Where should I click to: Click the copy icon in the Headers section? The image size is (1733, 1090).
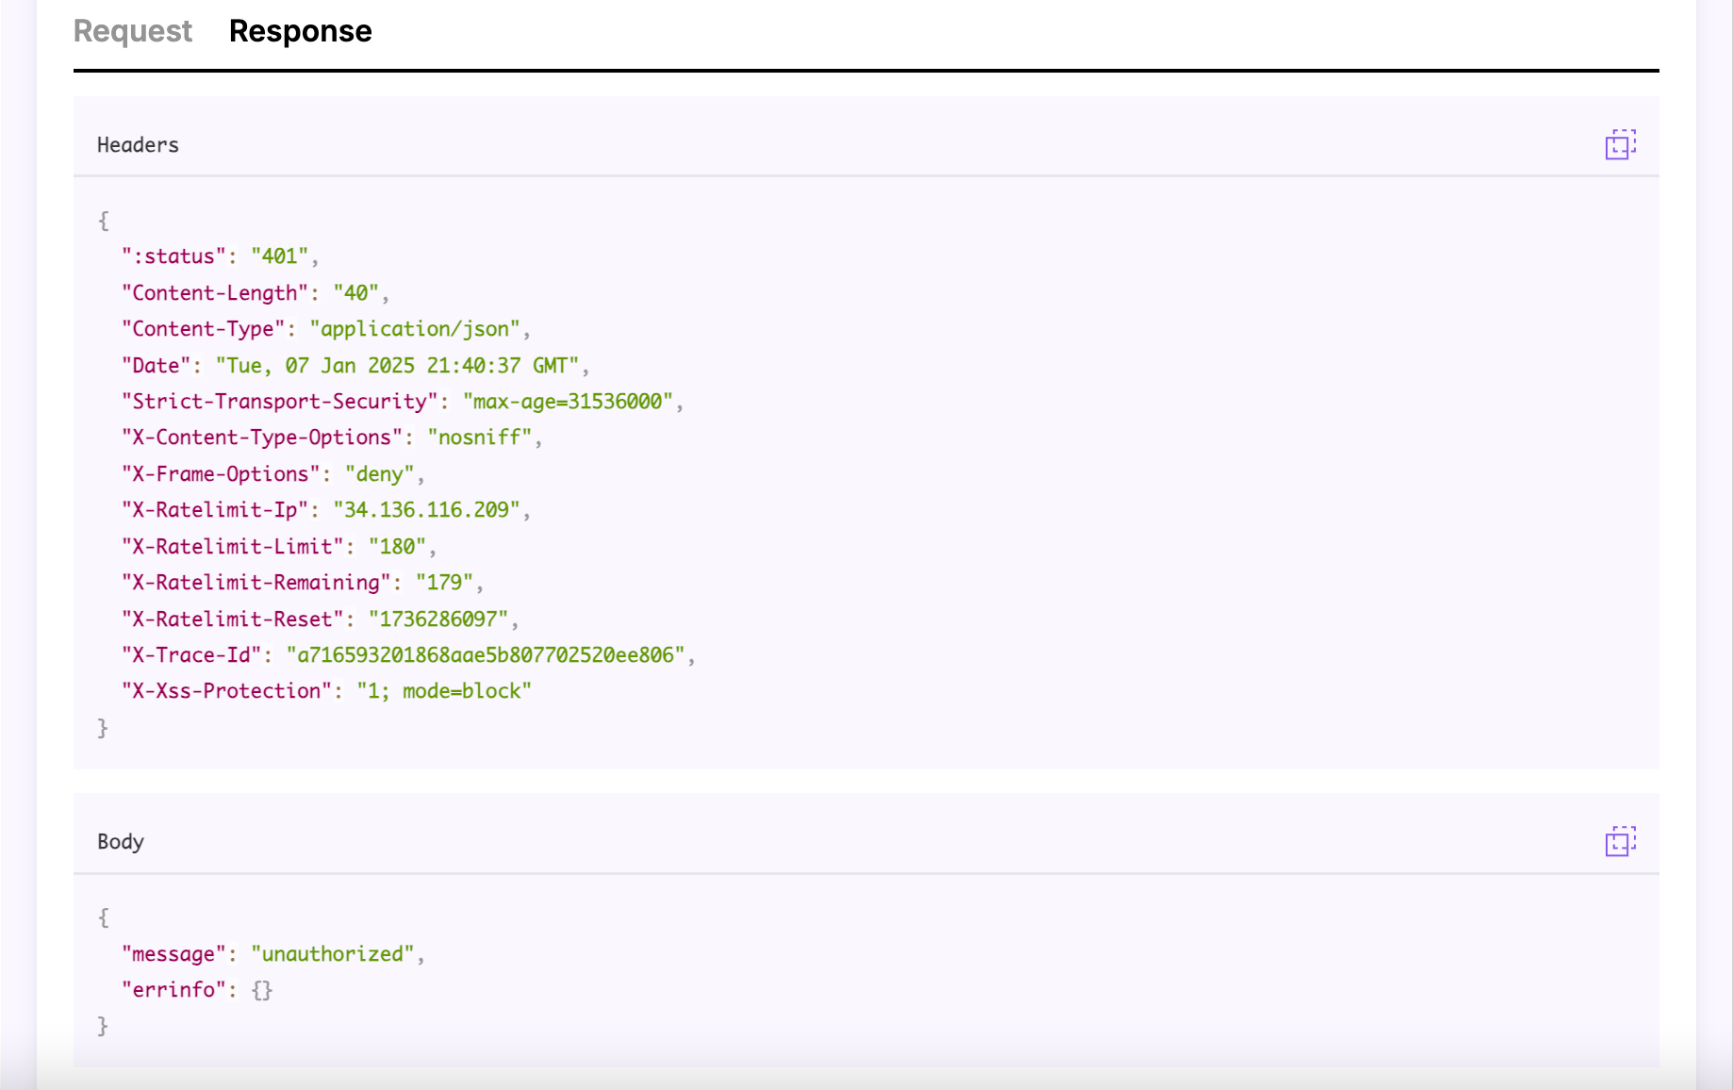[x=1620, y=144]
